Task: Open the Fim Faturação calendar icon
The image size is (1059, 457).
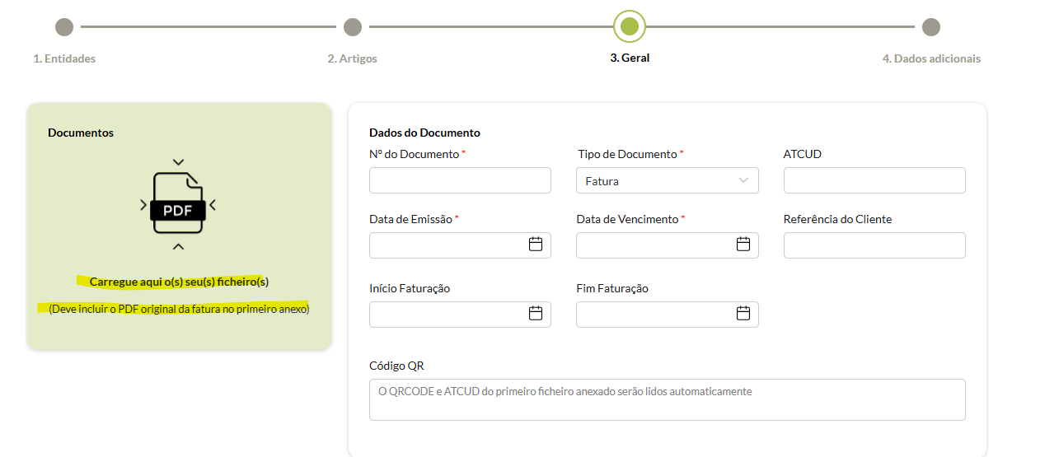Action: click(x=743, y=314)
